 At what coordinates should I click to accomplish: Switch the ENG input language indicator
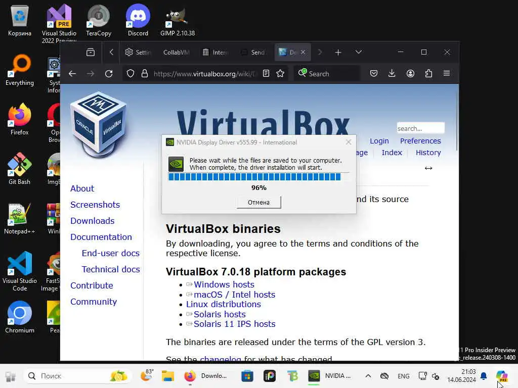(x=403, y=376)
